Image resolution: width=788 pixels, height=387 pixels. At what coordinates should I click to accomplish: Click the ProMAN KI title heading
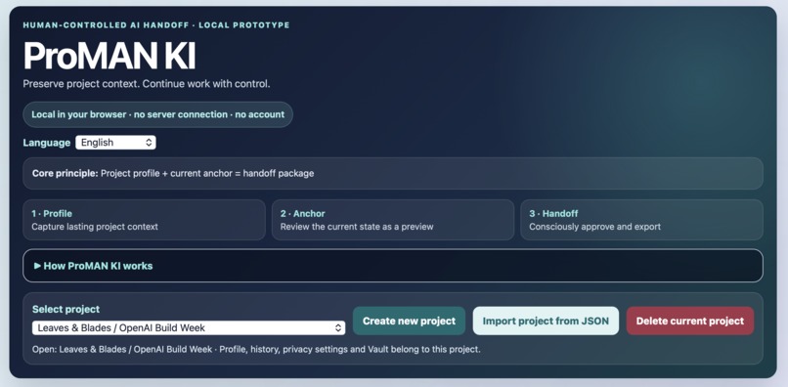point(109,56)
